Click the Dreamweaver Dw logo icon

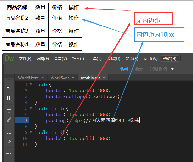pos(9,58)
